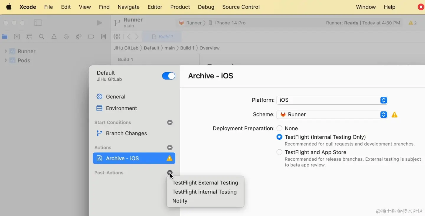Show the Symbol navigator
425x216 pixels.
(29, 37)
